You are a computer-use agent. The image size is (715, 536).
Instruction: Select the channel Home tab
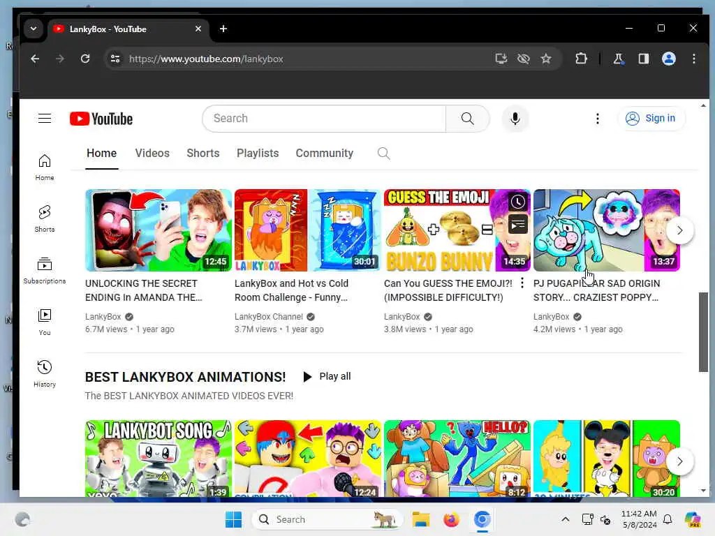pos(102,154)
